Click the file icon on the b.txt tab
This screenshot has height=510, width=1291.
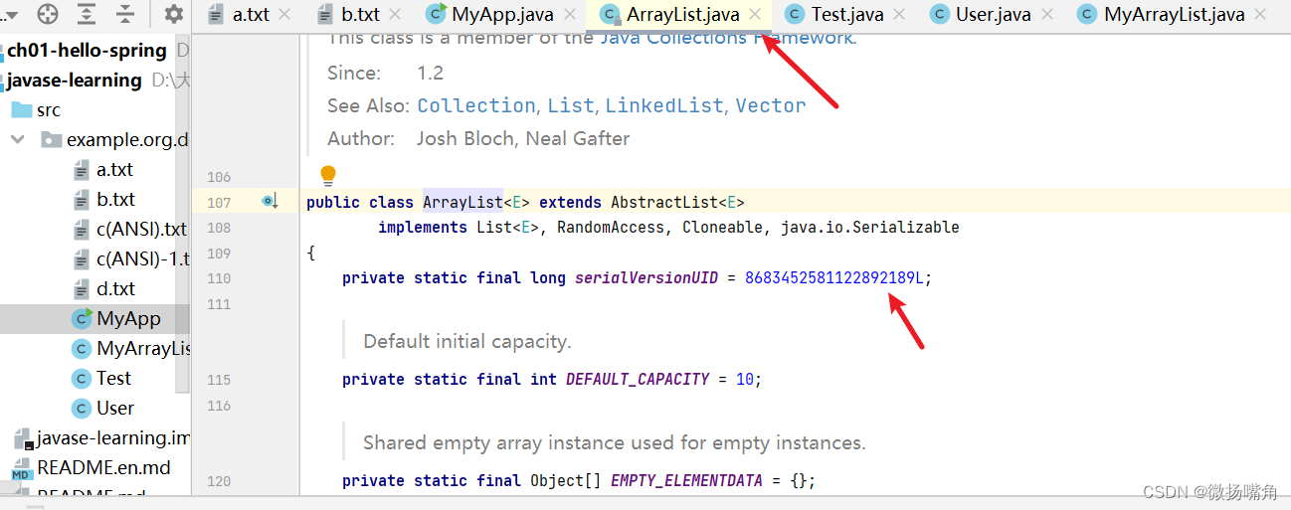coord(325,14)
